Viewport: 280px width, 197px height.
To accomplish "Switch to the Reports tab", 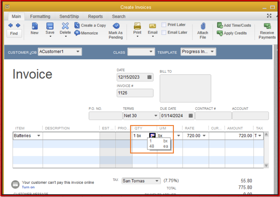I will tap(95, 16).
